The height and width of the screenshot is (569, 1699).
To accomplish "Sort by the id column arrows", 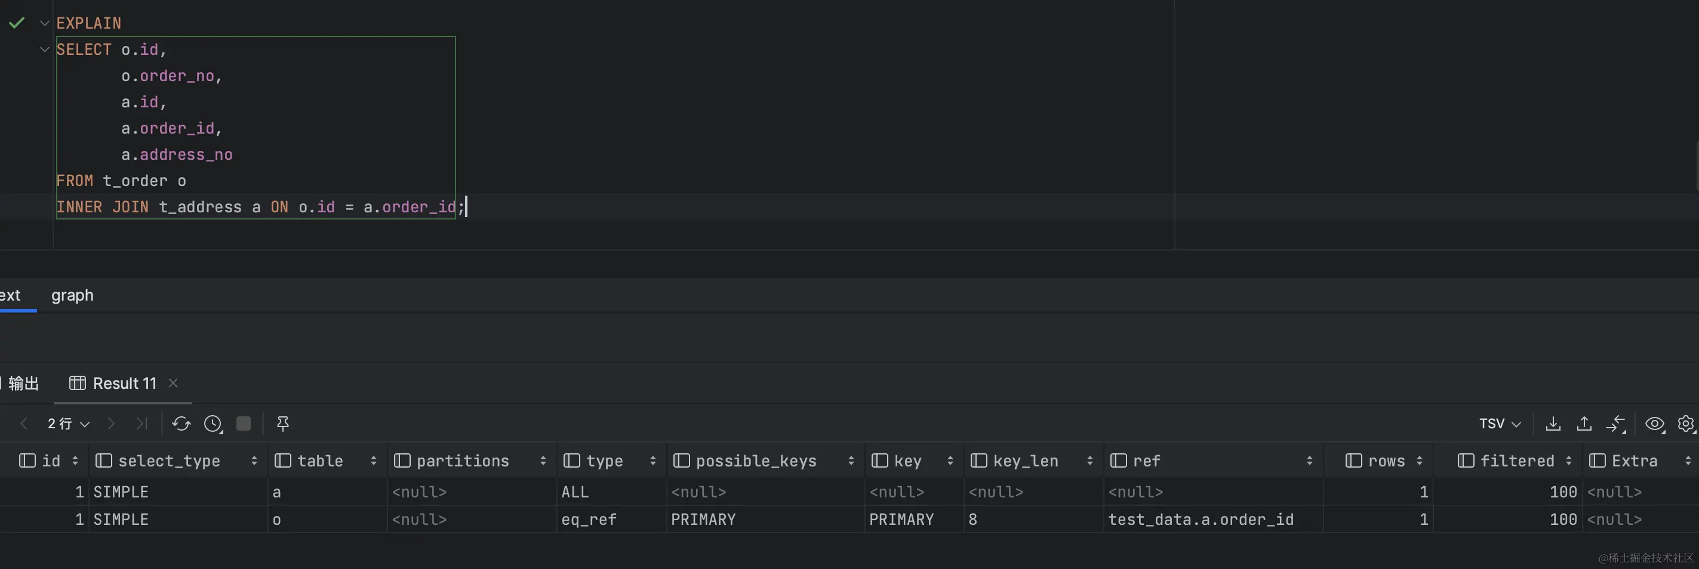I will 75,460.
